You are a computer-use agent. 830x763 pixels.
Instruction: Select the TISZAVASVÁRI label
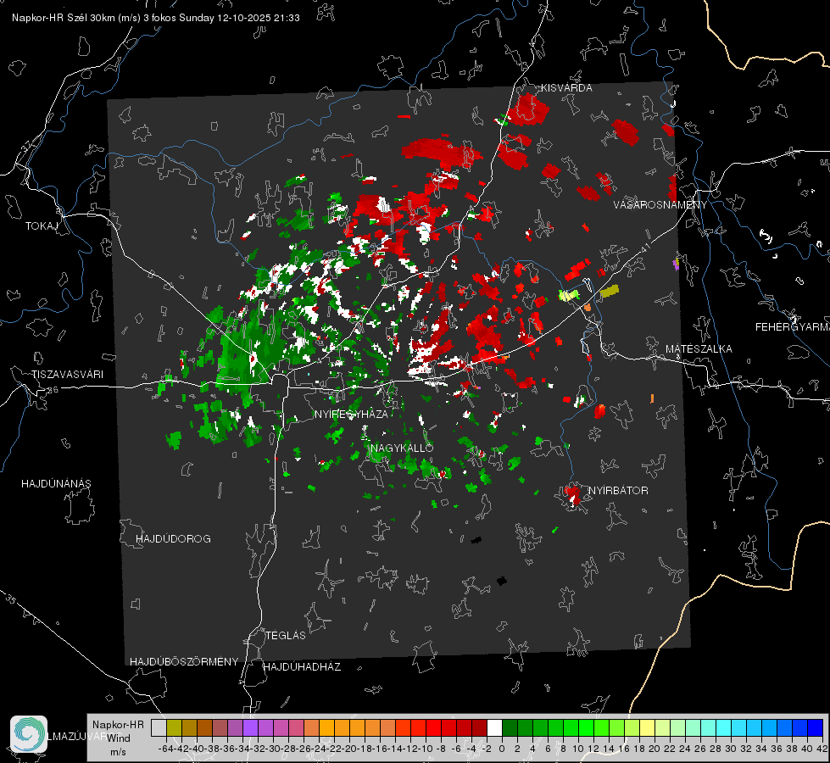coord(67,375)
